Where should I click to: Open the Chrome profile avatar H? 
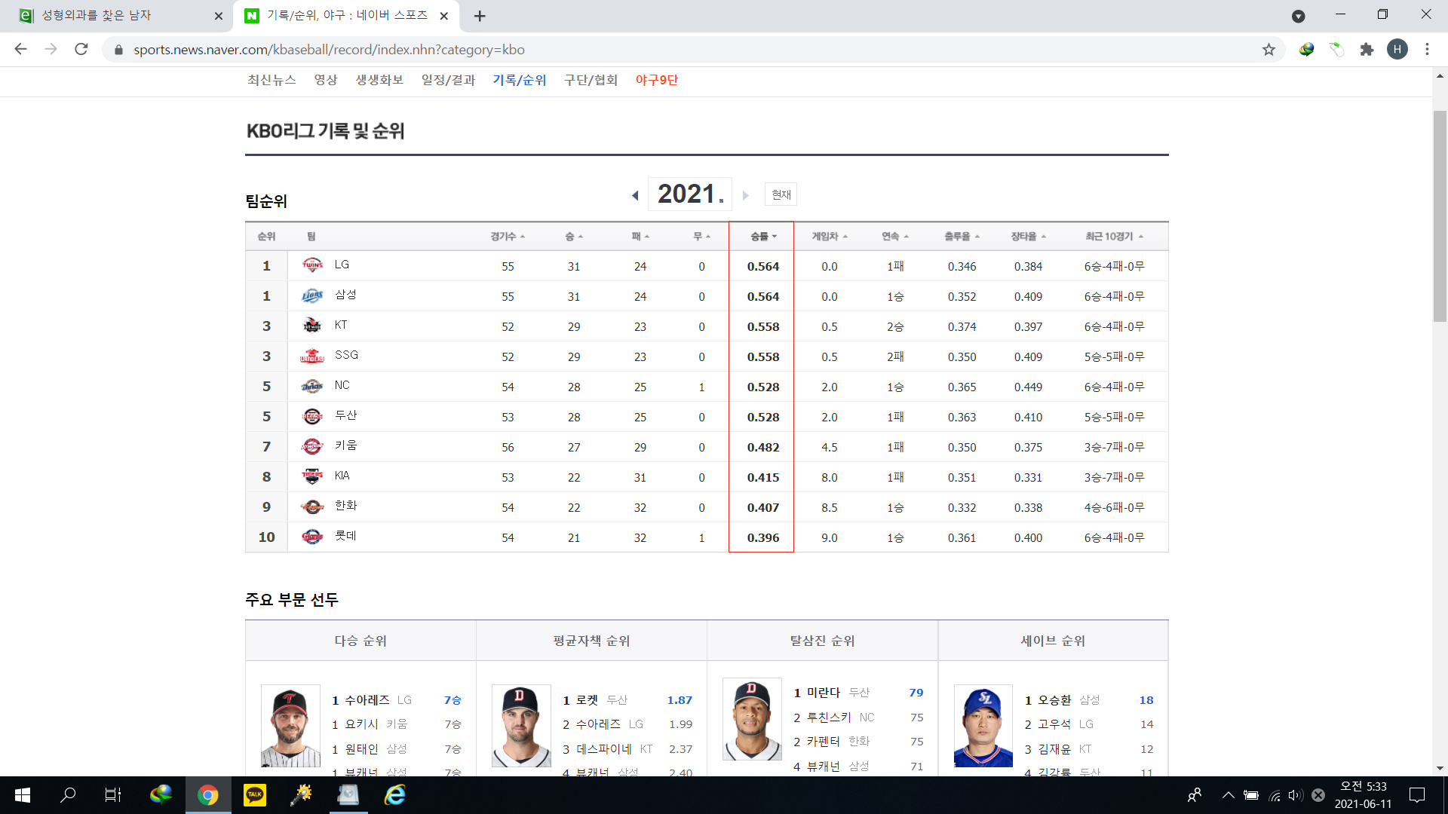(1397, 49)
